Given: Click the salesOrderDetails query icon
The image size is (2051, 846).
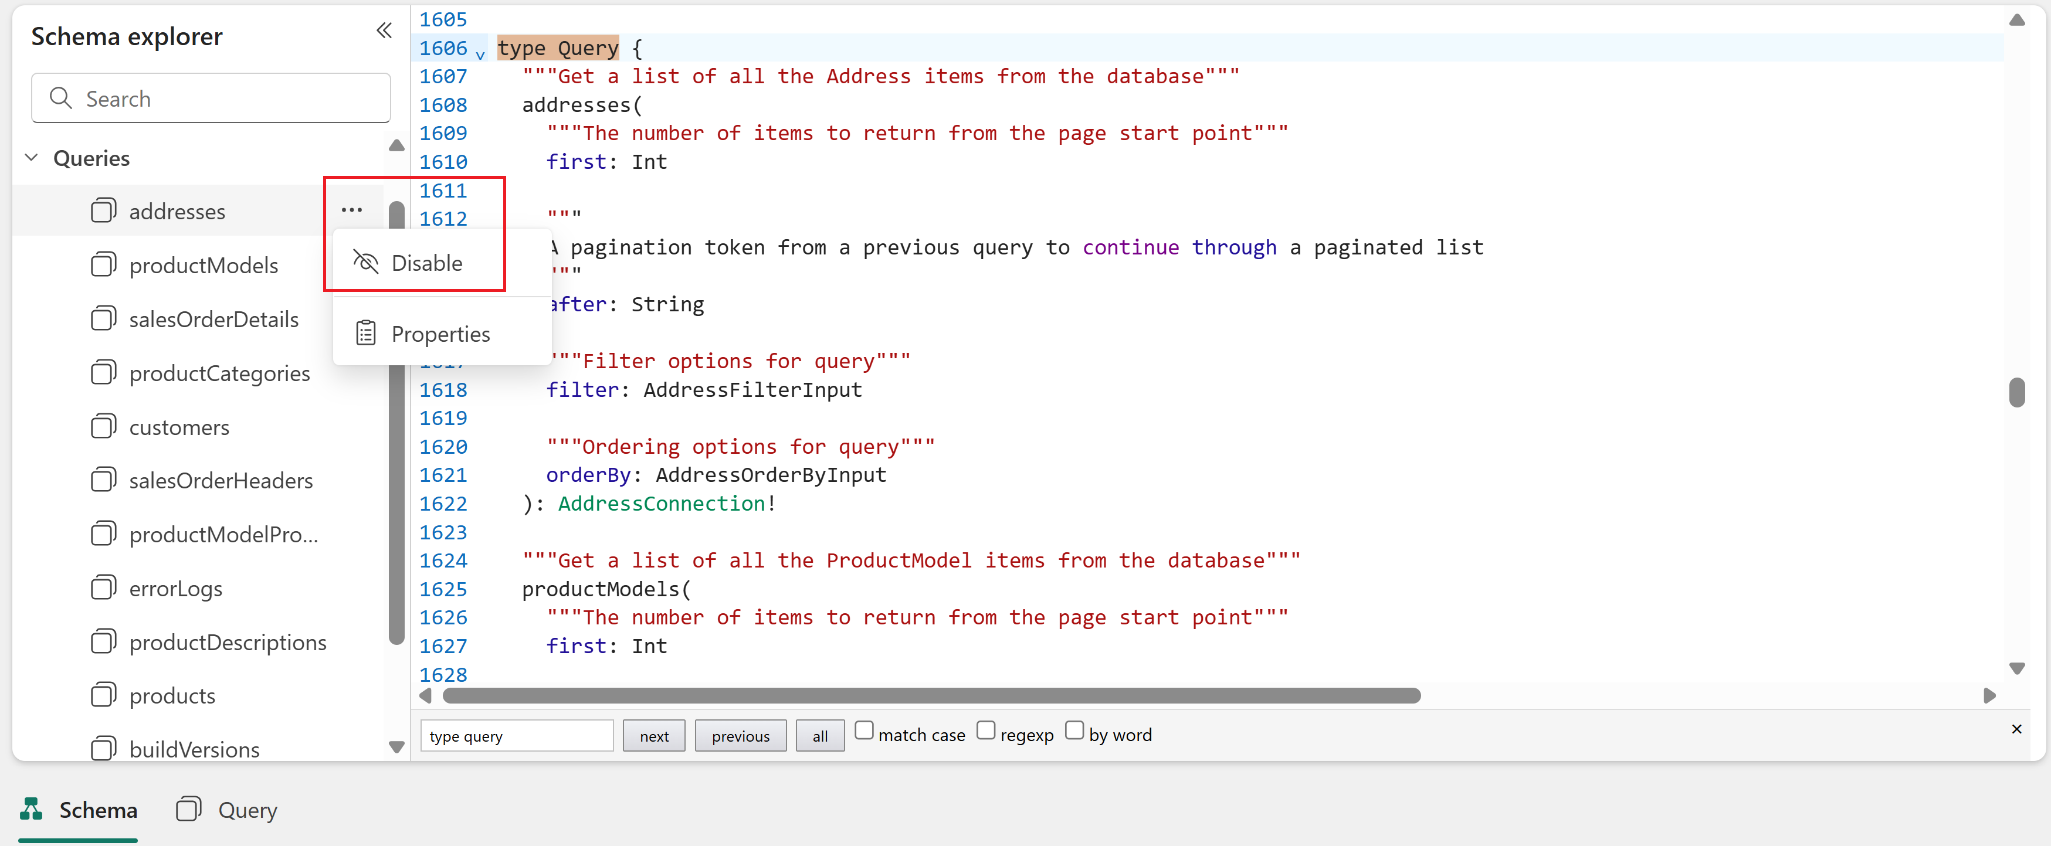Looking at the screenshot, I should (x=103, y=318).
